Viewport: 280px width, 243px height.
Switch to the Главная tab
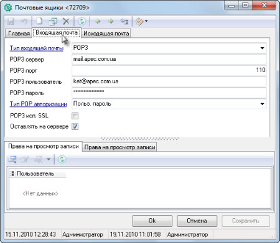point(19,34)
